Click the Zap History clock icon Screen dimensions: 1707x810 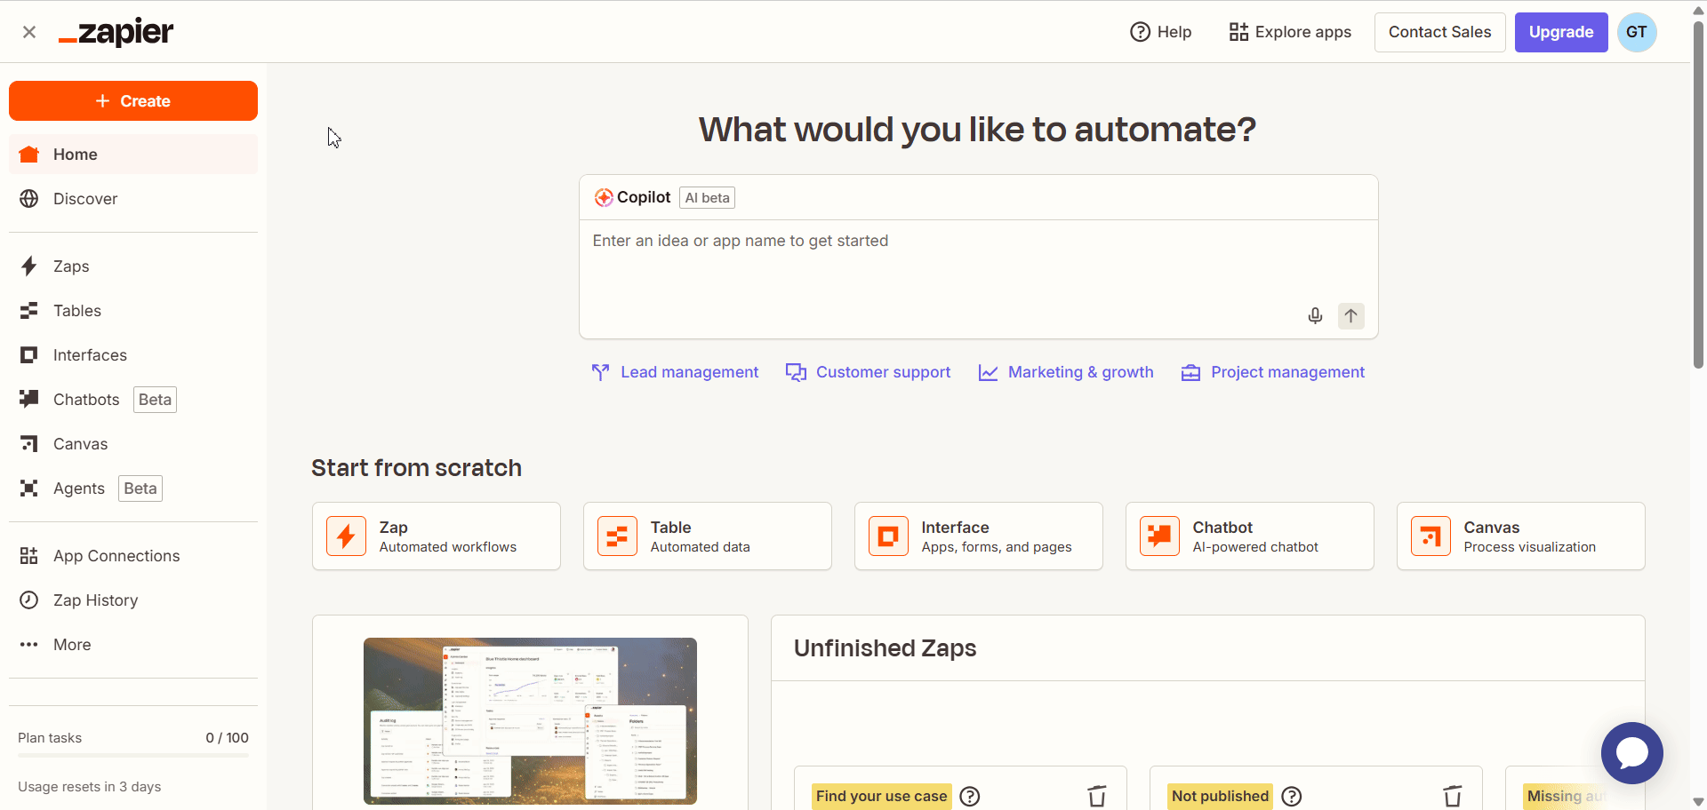(x=29, y=600)
